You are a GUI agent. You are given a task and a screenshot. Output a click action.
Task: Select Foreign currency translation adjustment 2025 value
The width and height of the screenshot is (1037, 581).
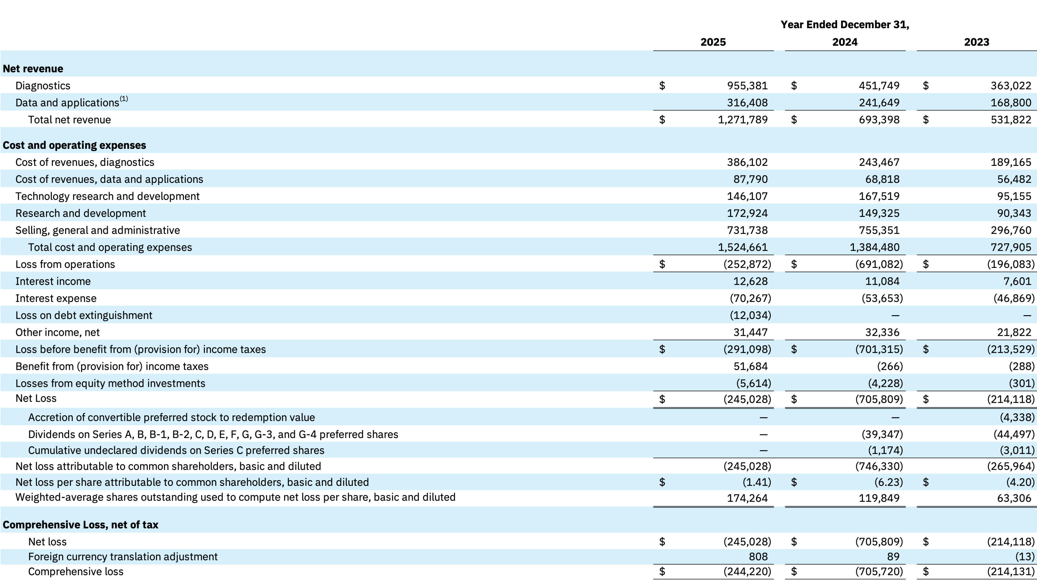pyautogui.click(x=758, y=557)
